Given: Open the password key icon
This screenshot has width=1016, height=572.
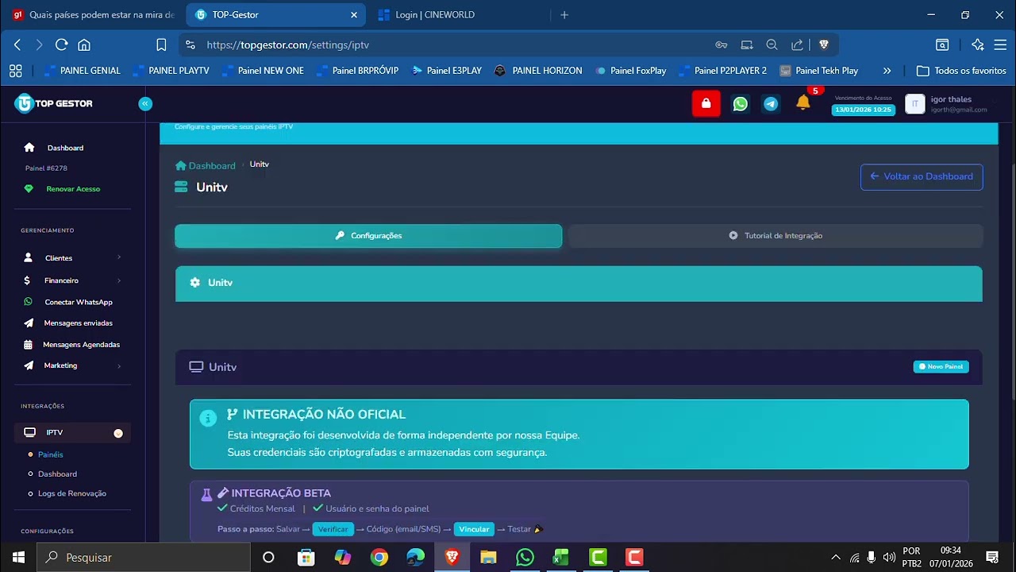Looking at the screenshot, I should [x=722, y=45].
